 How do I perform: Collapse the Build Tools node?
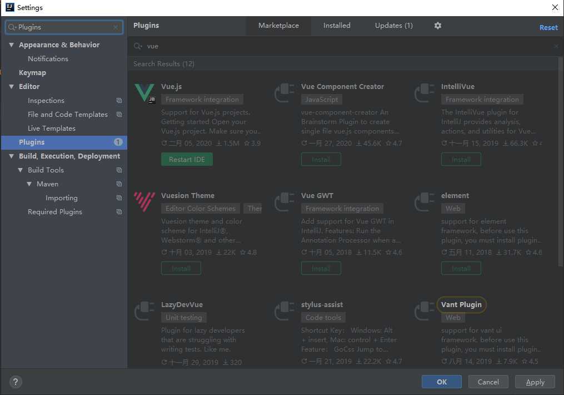click(x=21, y=170)
